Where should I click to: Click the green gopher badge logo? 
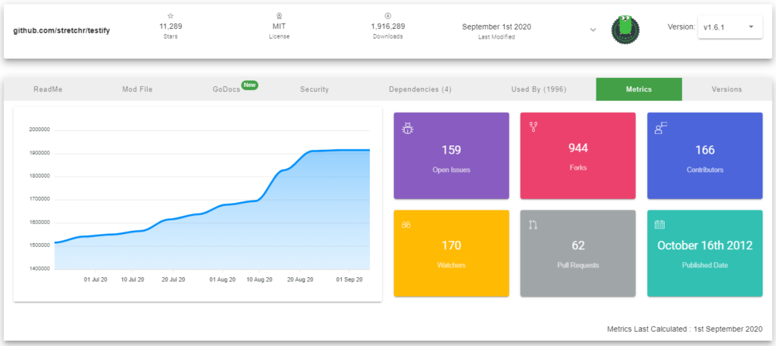(x=626, y=30)
